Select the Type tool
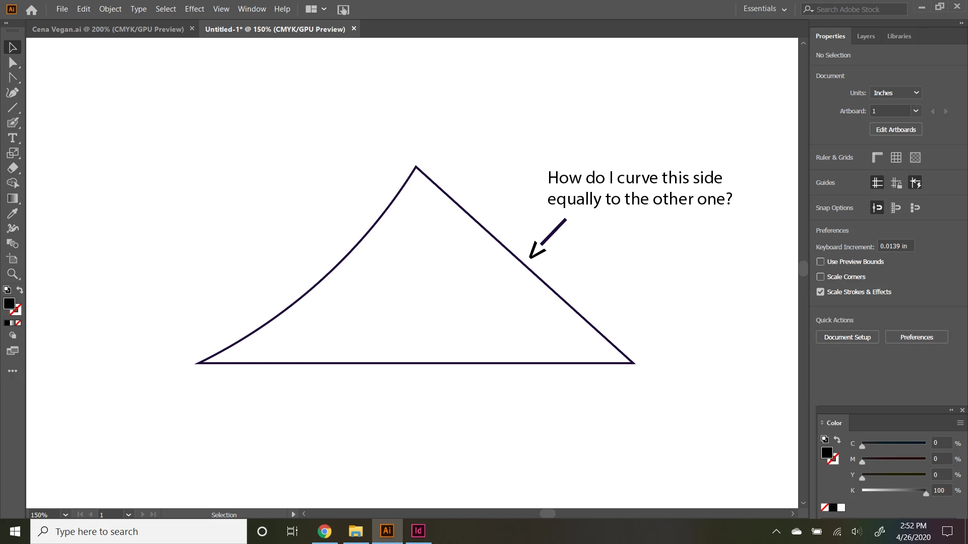 click(13, 138)
